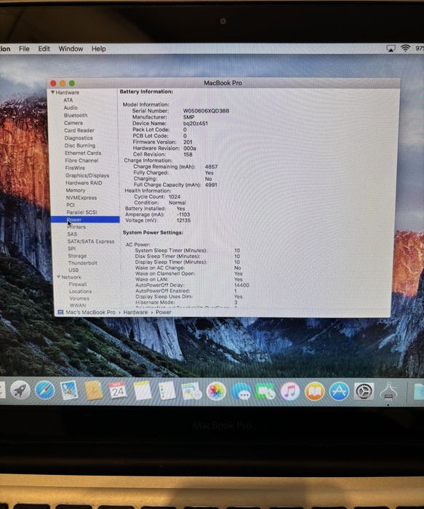Select PCI in the sidebar

pos(71,205)
